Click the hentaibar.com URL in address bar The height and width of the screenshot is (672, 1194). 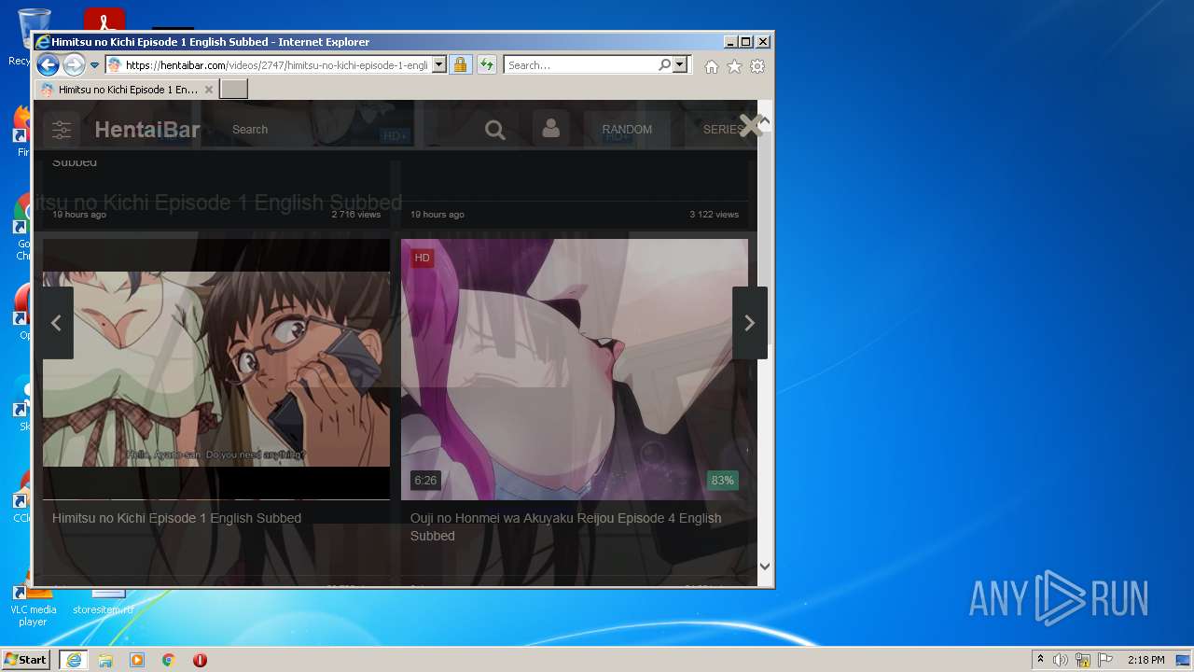click(x=275, y=65)
